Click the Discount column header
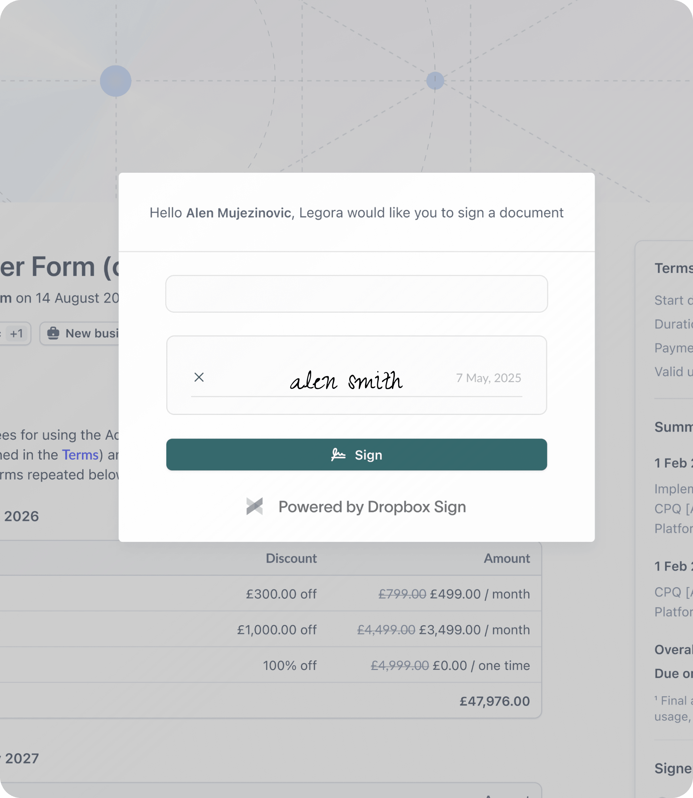Image resolution: width=693 pixels, height=798 pixels. click(x=291, y=558)
